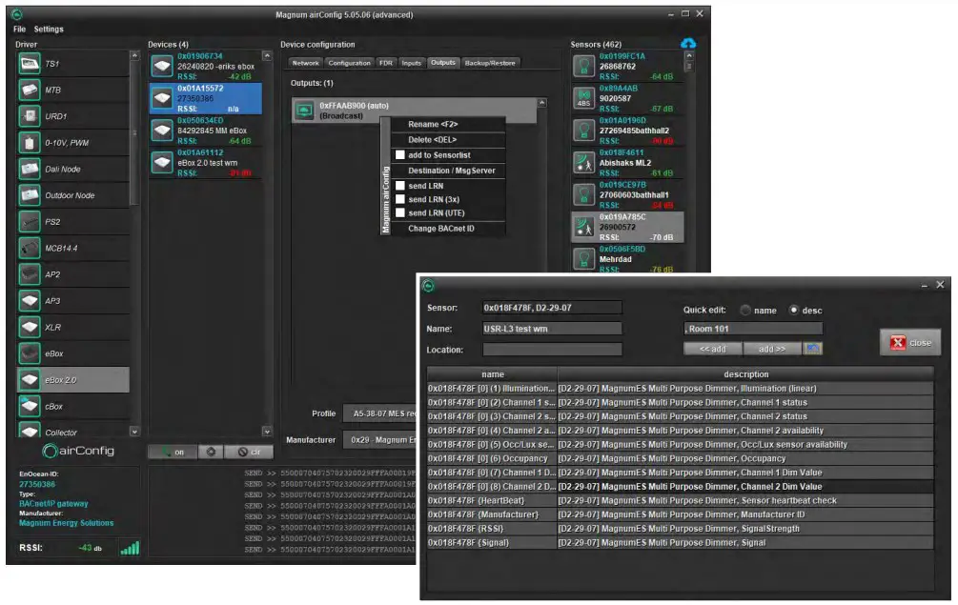The image size is (958, 605).
Task: Open the Settings menu
Action: click(49, 30)
